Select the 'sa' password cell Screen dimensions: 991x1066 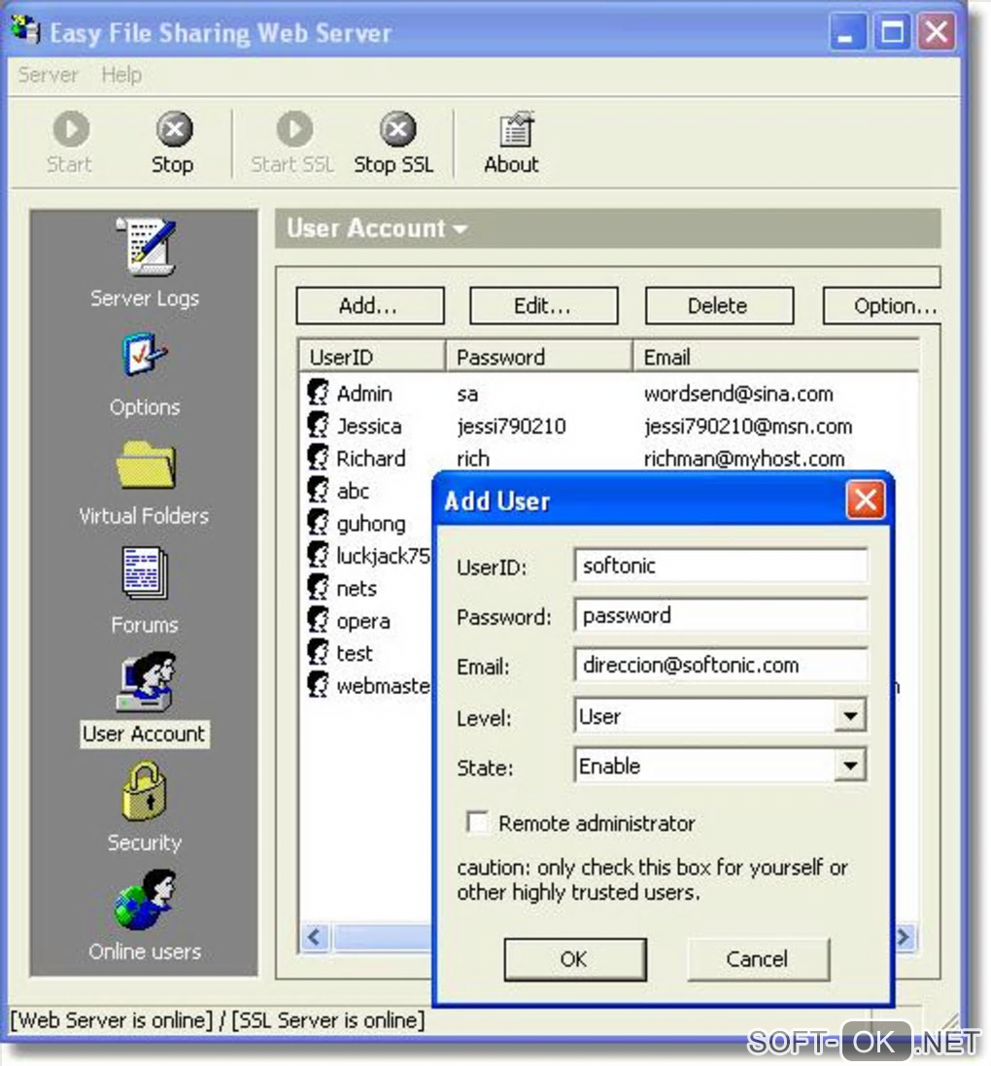tap(467, 395)
